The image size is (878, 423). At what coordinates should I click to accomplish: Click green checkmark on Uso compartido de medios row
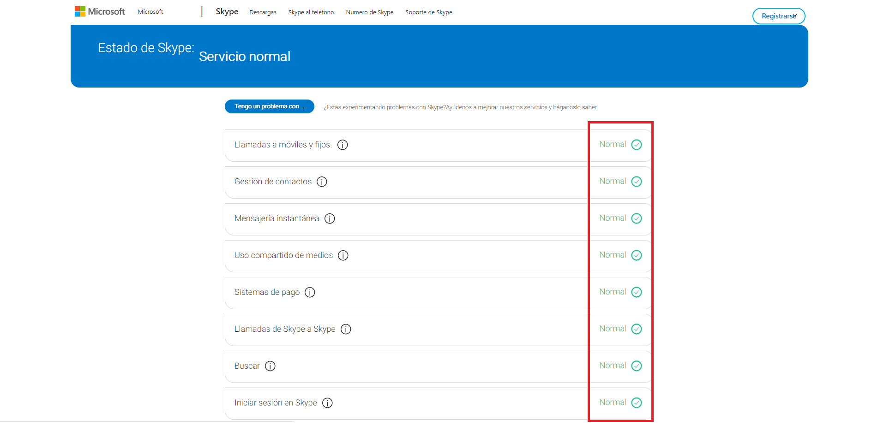coord(637,255)
